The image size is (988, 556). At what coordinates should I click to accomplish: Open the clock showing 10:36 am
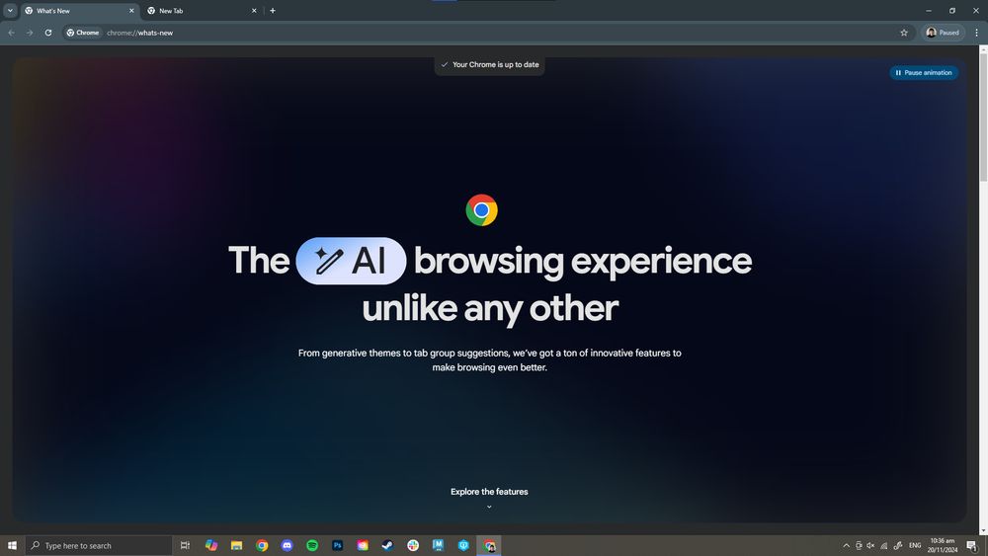[942, 545]
